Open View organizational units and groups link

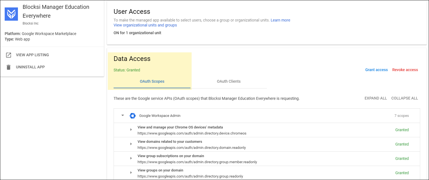(145, 25)
